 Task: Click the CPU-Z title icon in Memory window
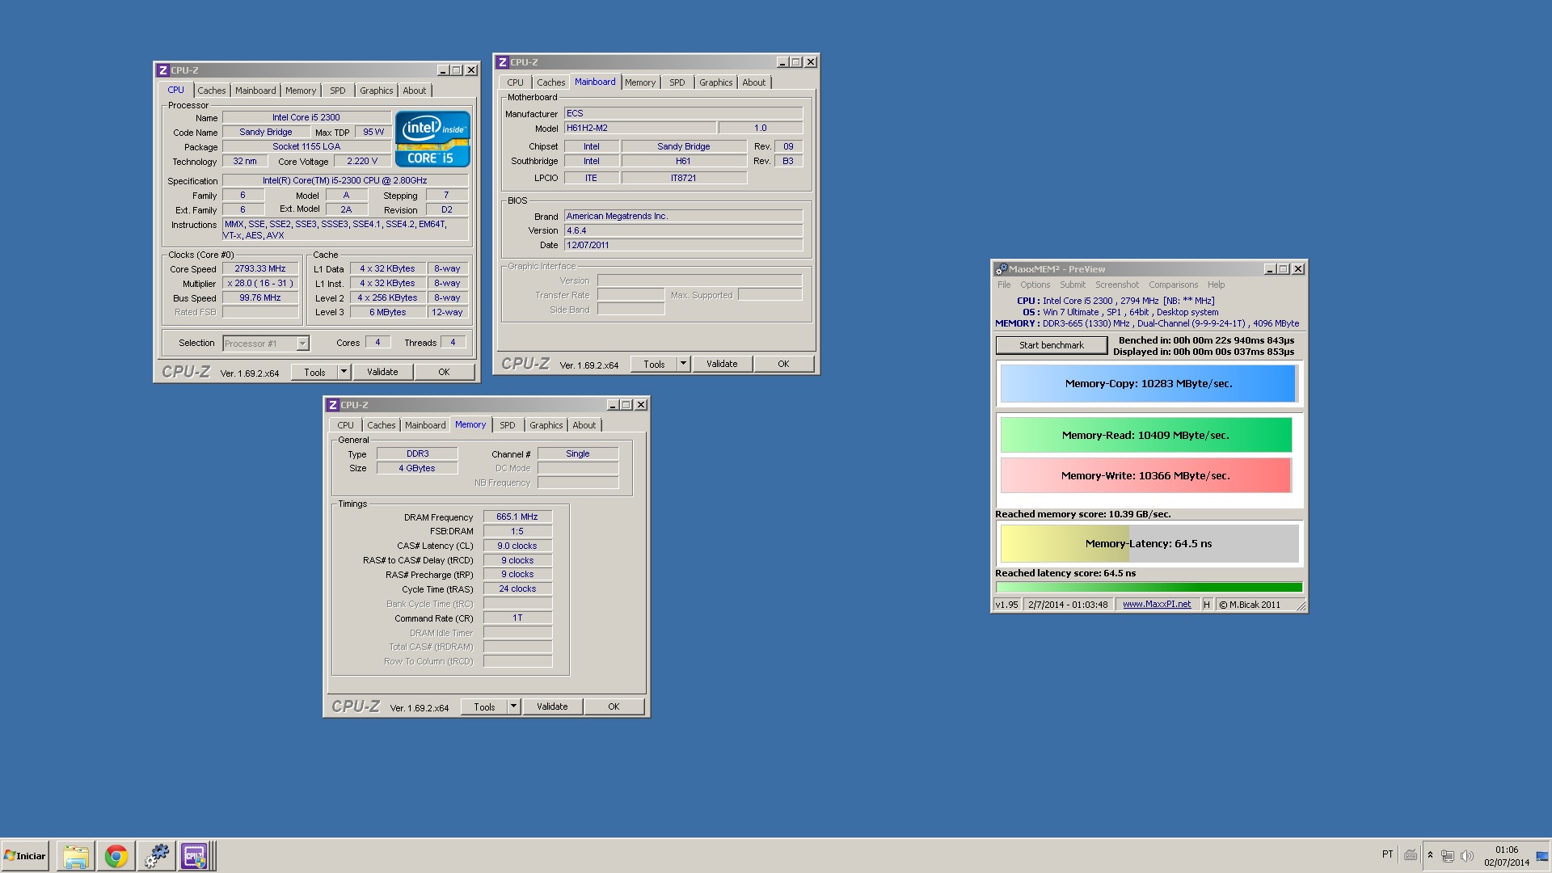tap(333, 405)
